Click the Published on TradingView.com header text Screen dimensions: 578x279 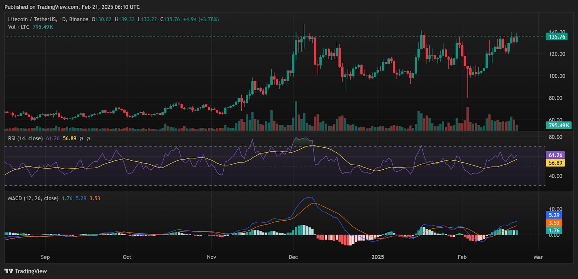pos(72,7)
